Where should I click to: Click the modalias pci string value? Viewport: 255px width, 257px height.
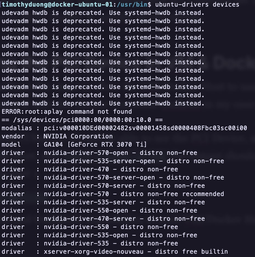coord(145,128)
